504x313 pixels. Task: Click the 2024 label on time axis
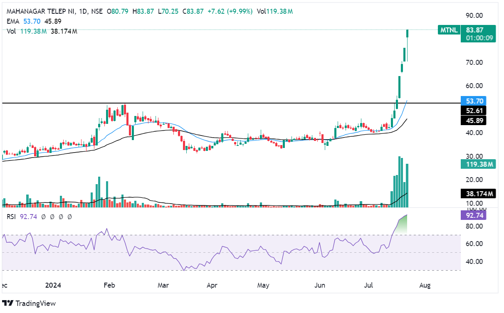click(x=54, y=286)
